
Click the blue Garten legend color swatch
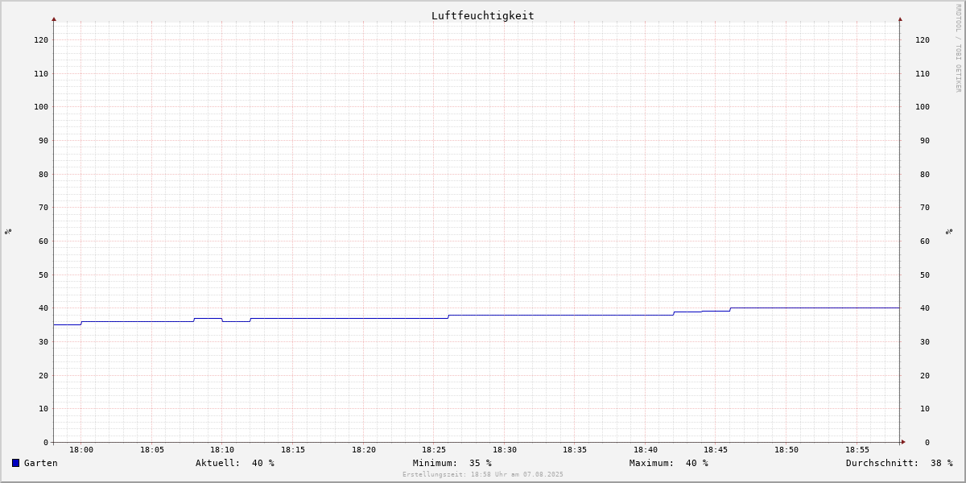[15, 463]
